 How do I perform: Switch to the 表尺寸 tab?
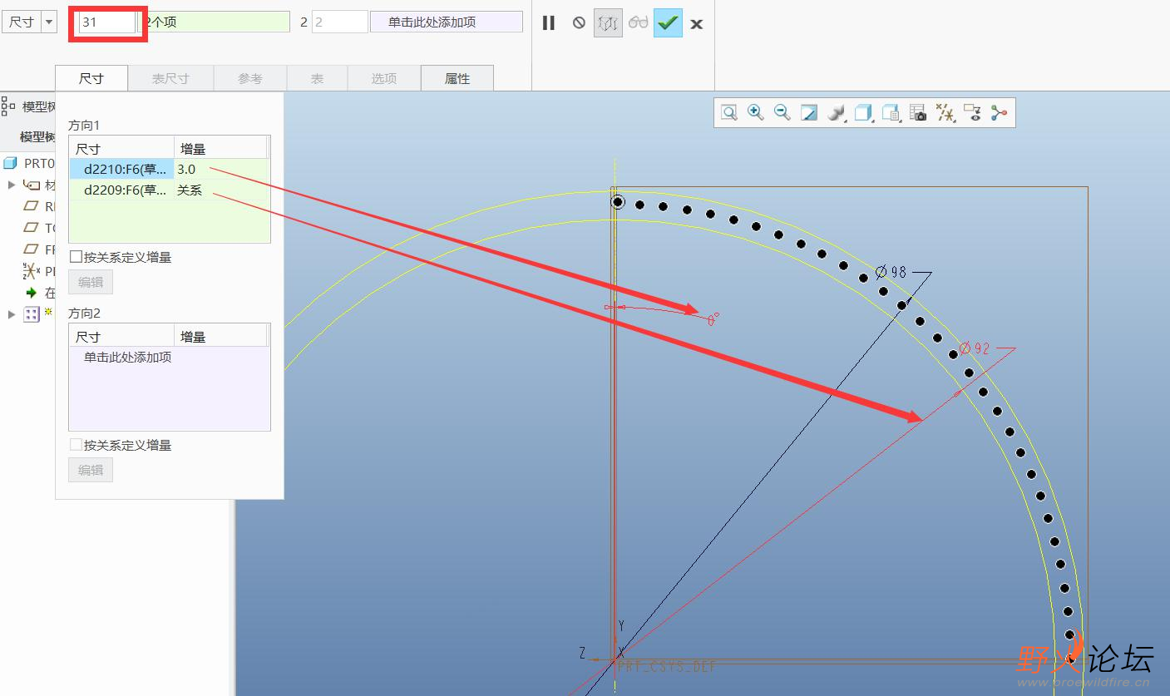pyautogui.click(x=170, y=78)
